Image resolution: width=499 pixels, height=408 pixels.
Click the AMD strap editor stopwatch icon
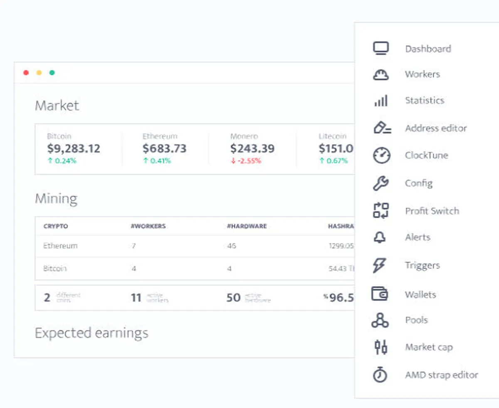(380, 374)
